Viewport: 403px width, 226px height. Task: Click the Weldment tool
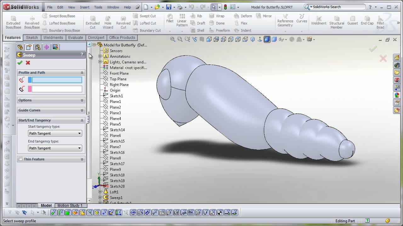click(x=319, y=20)
